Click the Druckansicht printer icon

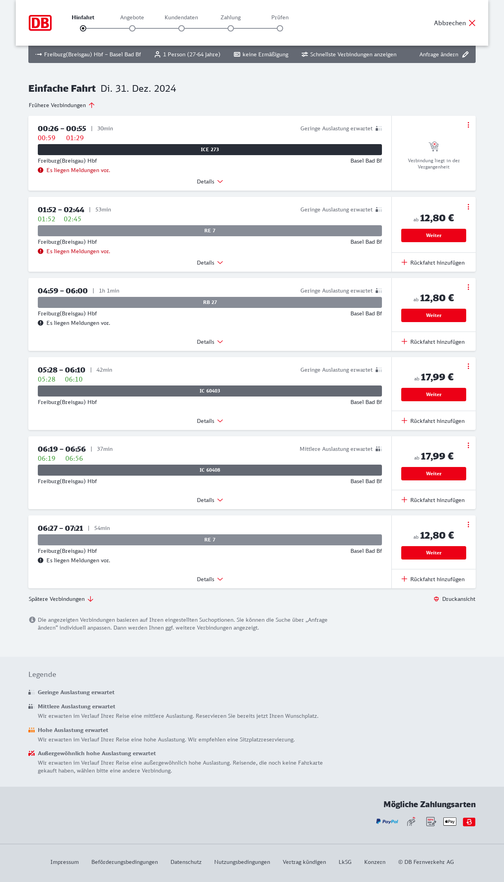(436, 599)
